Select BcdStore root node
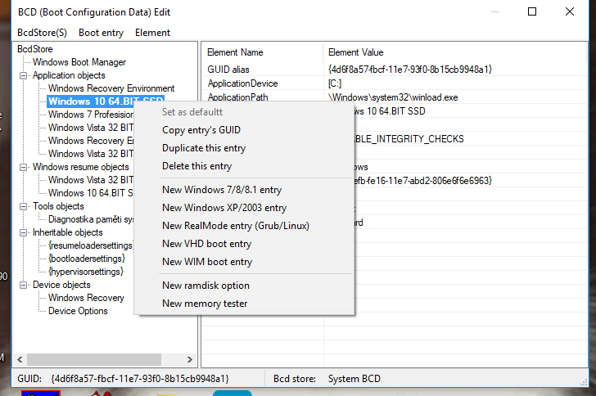The height and width of the screenshot is (396, 596). [x=35, y=49]
